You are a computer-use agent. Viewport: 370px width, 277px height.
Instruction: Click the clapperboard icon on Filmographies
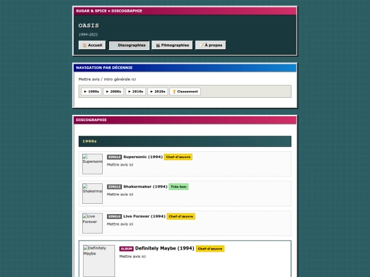pos(158,45)
